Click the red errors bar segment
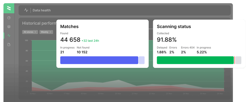 click(234, 60)
